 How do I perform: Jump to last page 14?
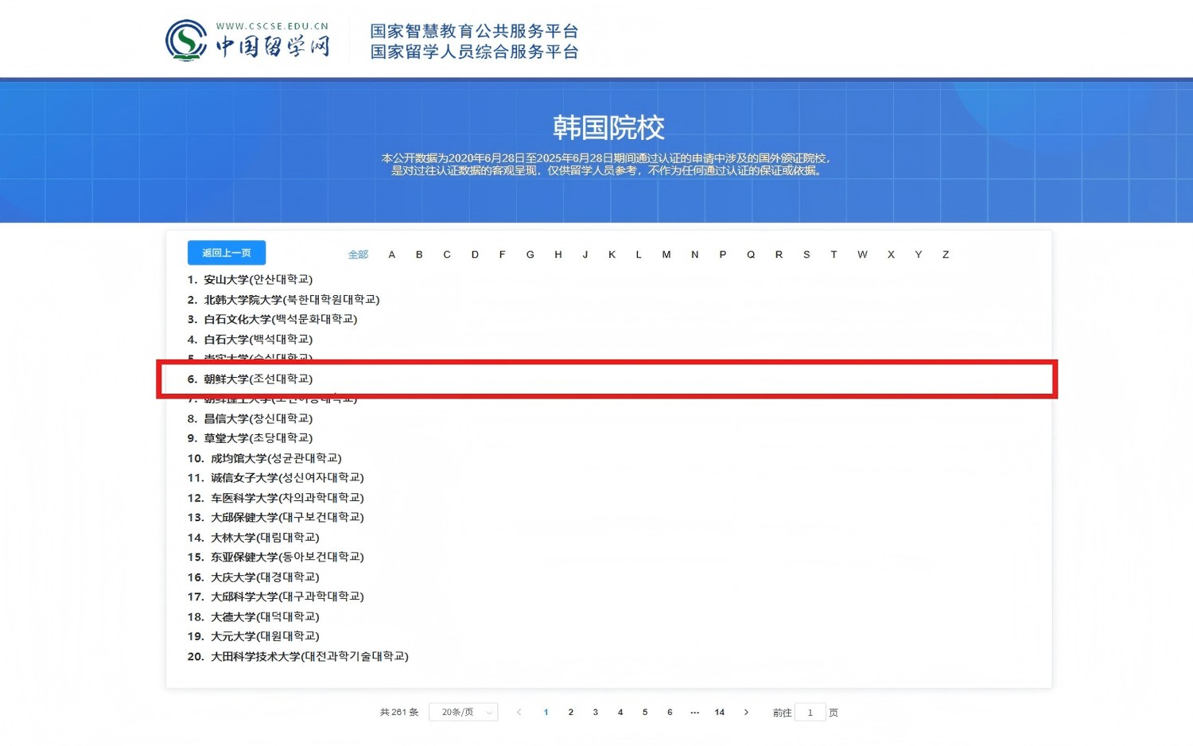(719, 713)
